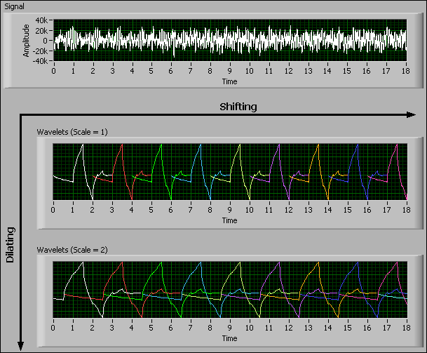Click the Shifting arrow label

pyautogui.click(x=238, y=107)
